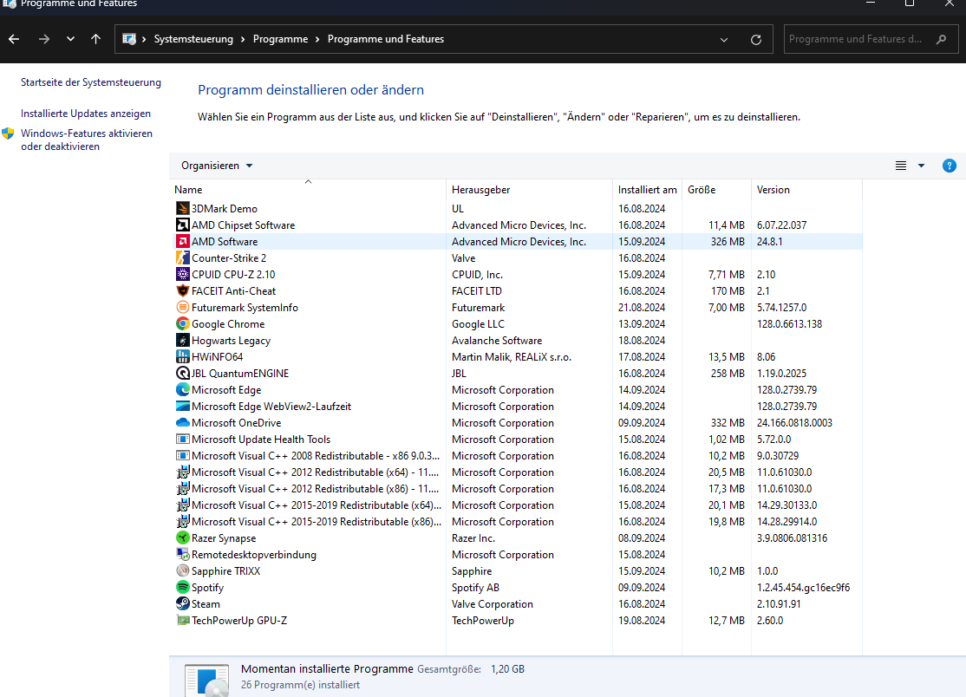Select Microsoft Visual C++ 2012 Redistributable (x86) row
This screenshot has height=697, width=966.
(516, 489)
